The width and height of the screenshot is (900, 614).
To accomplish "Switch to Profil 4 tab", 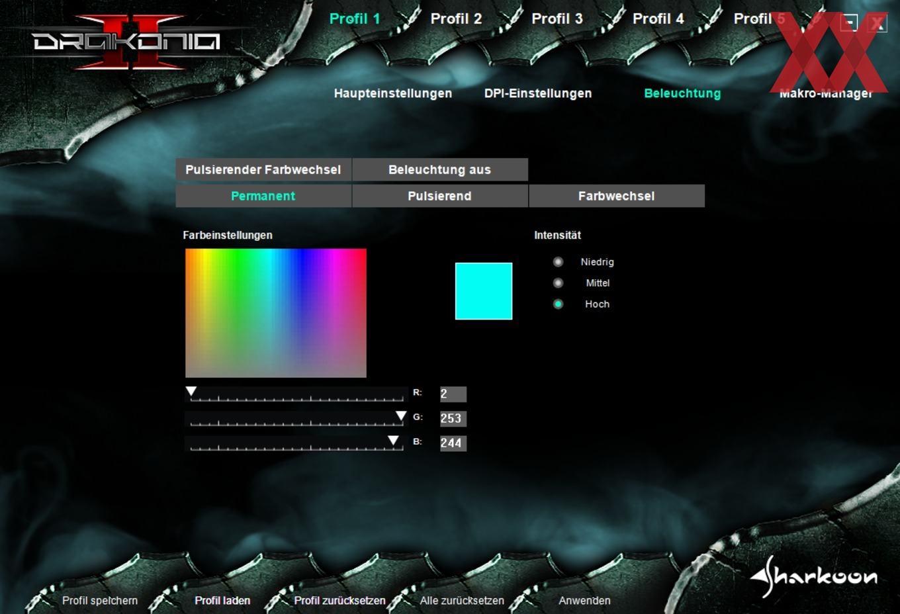I will [x=658, y=19].
